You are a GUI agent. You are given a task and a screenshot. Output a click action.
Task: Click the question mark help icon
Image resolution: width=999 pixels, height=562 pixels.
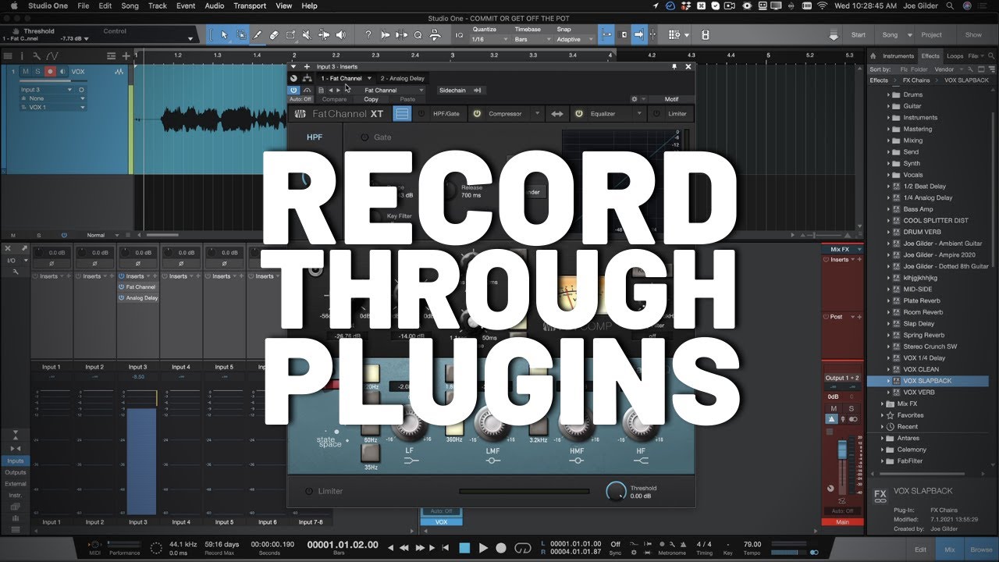368,35
